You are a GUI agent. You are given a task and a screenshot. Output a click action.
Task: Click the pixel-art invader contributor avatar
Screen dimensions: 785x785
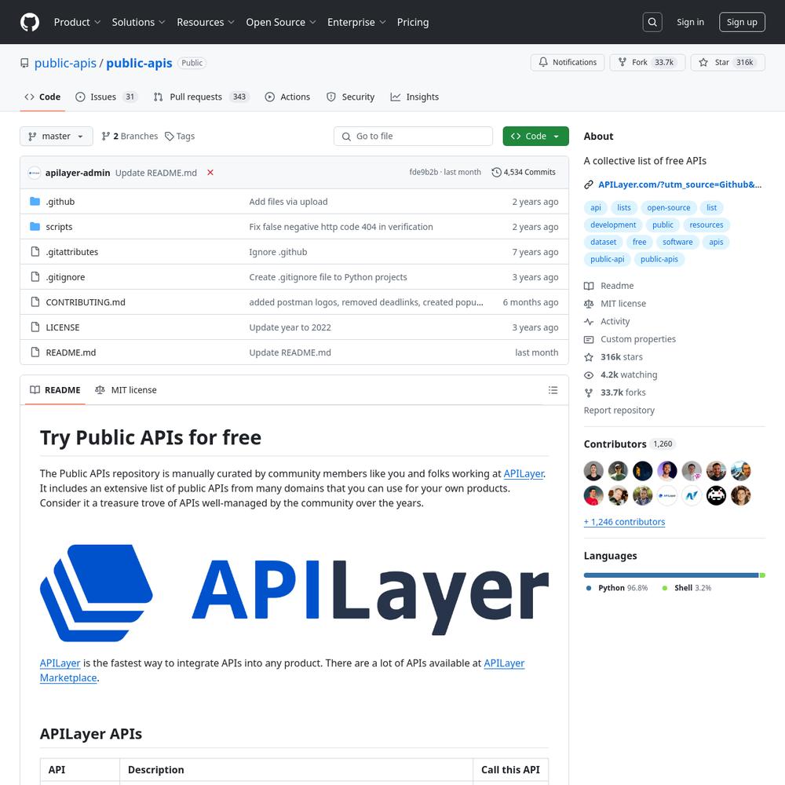[716, 495]
